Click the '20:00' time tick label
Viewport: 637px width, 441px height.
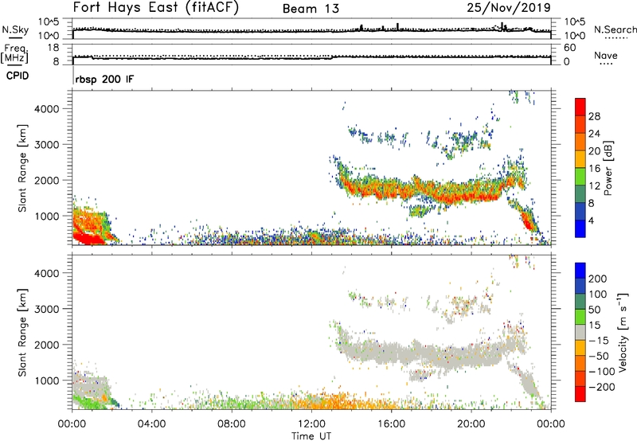(471, 423)
